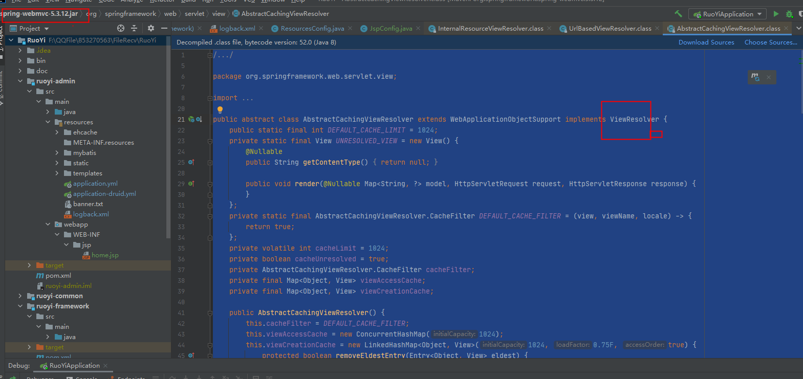
Task: Expand the mybatis folder
Action: click(x=57, y=152)
